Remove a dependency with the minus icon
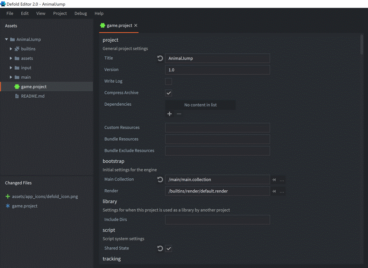Image resolution: width=368 pixels, height=268 pixels. click(x=179, y=114)
